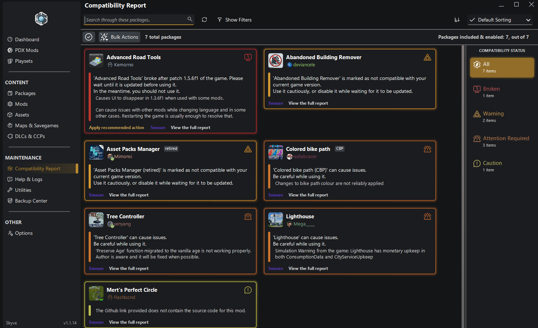538x328 pixels.
Task: Show Filters panel
Action: click(x=234, y=20)
